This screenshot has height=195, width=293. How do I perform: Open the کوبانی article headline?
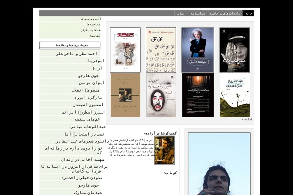[x=170, y=173]
